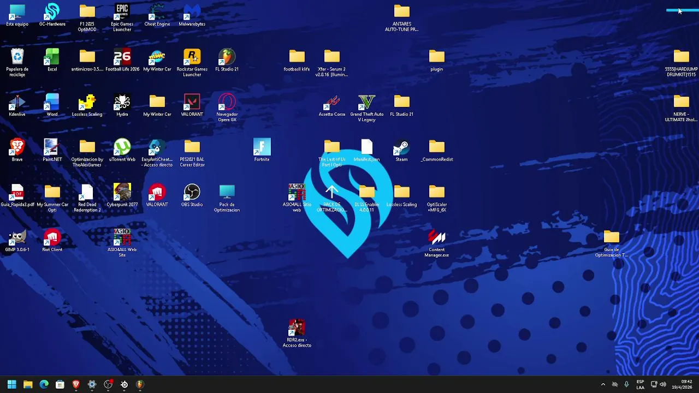The width and height of the screenshot is (699, 393).
Task: Launch GIMP 3.0.6-1
Action: pyautogui.click(x=17, y=241)
